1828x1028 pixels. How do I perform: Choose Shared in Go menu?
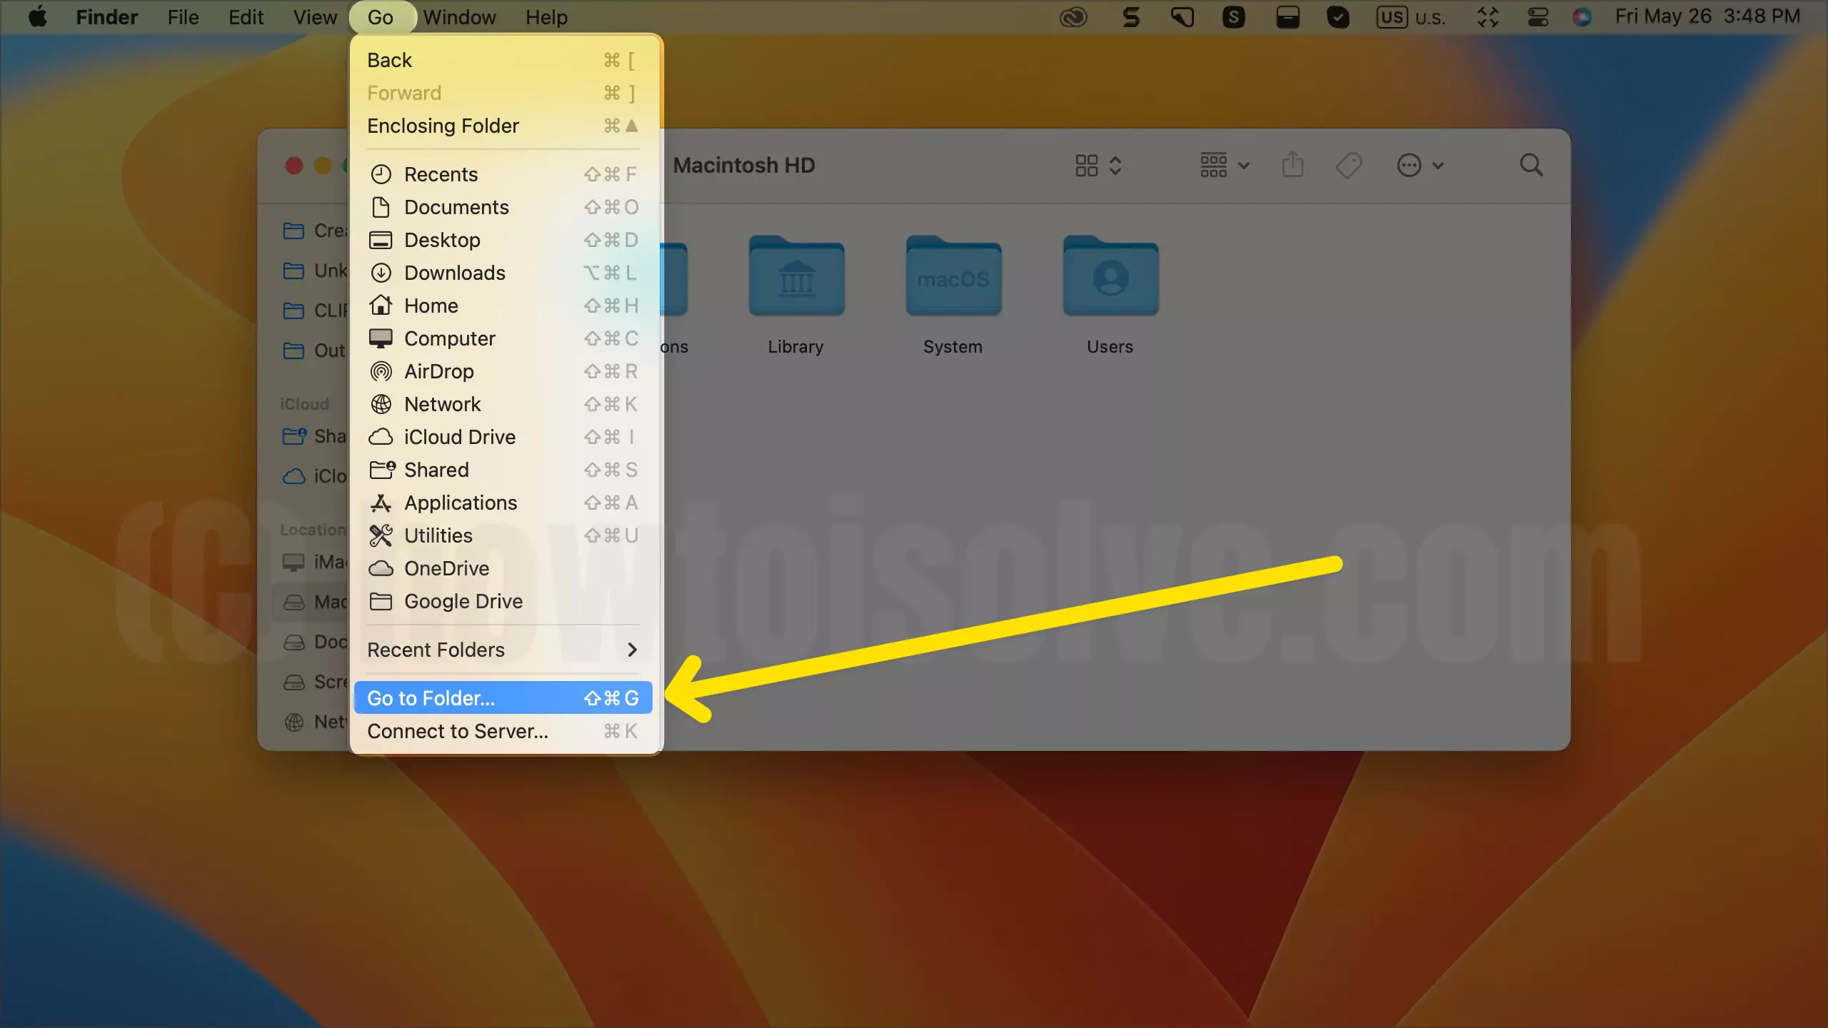tap(503, 470)
